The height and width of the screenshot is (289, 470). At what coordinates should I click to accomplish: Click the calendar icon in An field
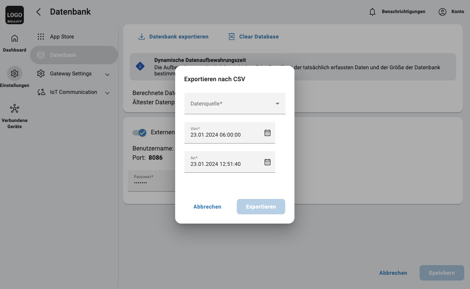268,162
